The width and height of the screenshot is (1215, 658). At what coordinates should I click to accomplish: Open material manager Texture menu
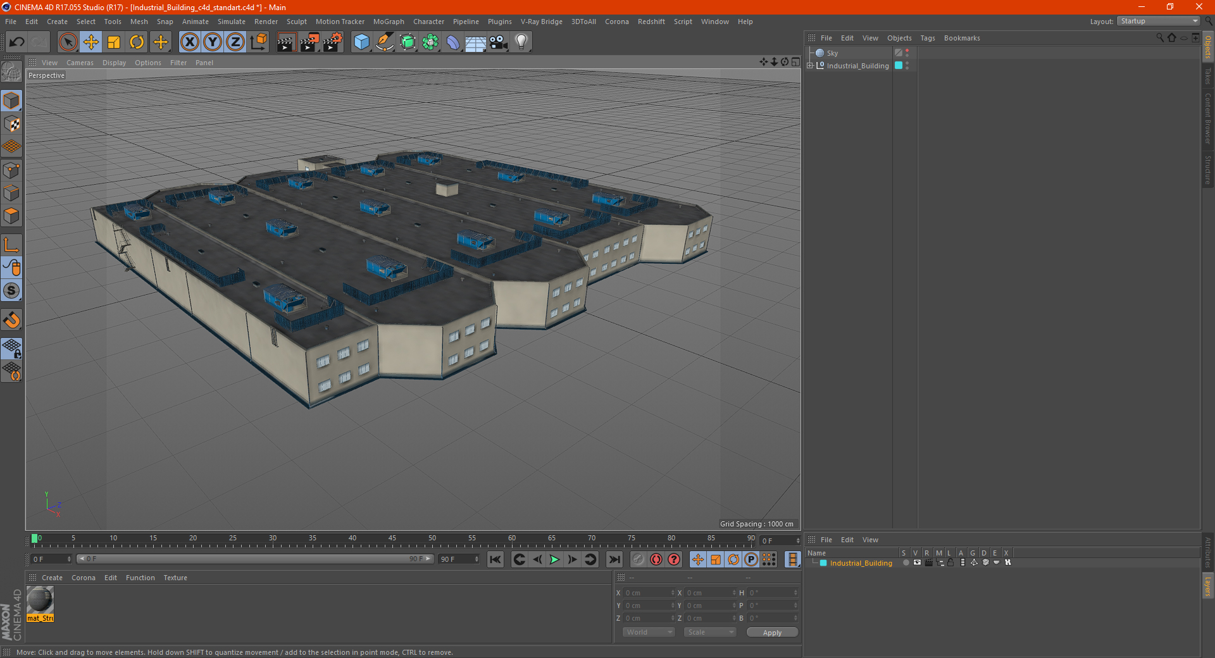(175, 578)
